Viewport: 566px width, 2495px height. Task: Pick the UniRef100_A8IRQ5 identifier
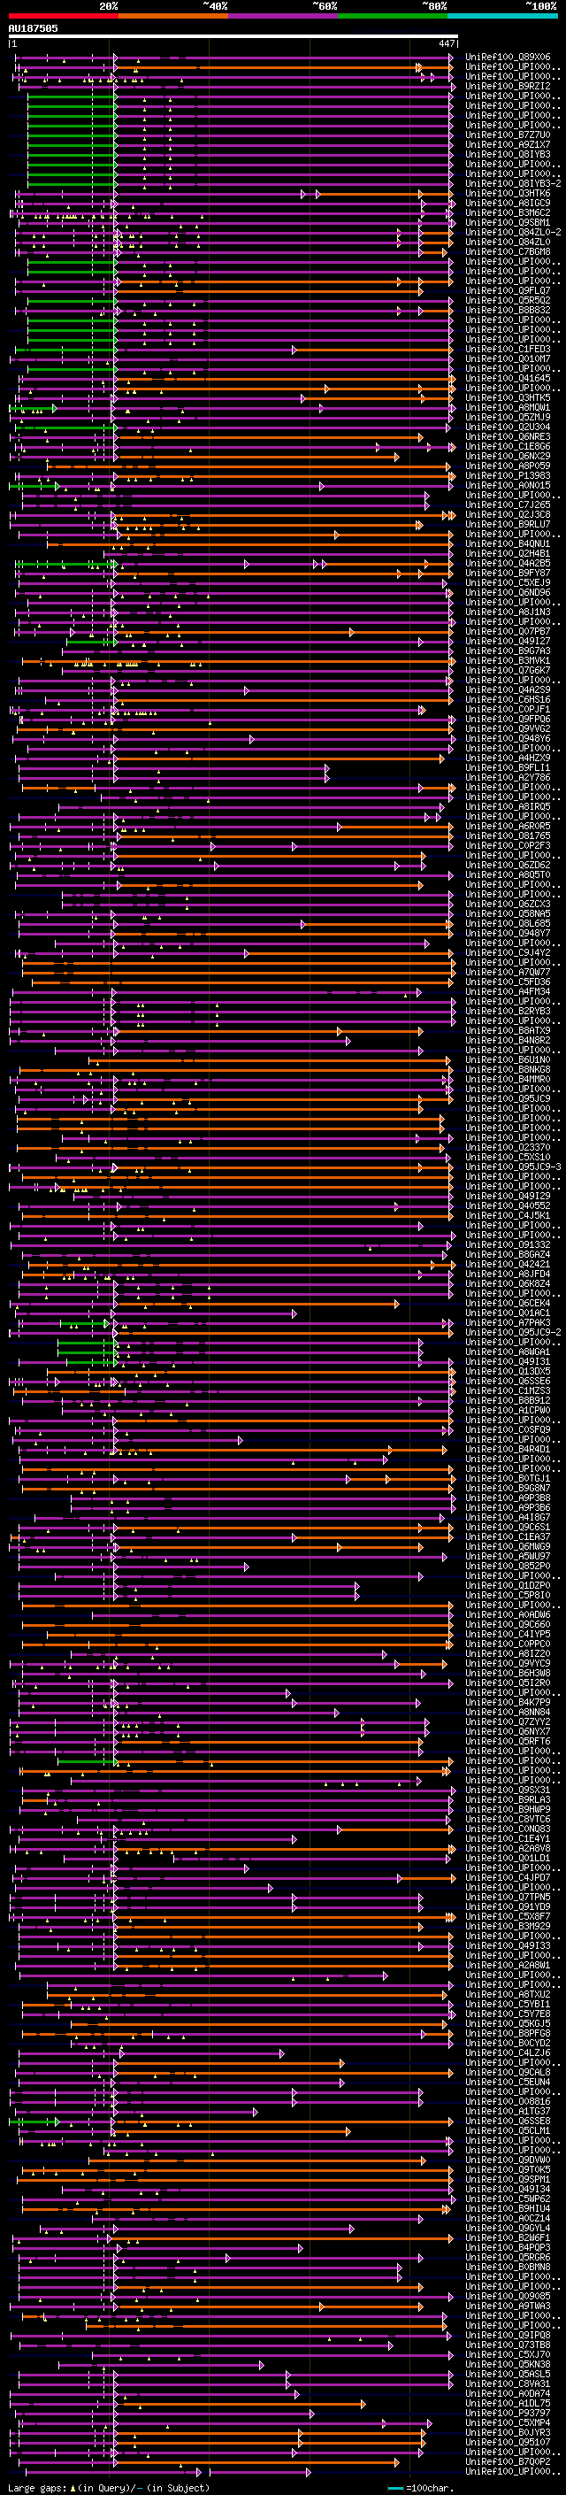point(507,807)
